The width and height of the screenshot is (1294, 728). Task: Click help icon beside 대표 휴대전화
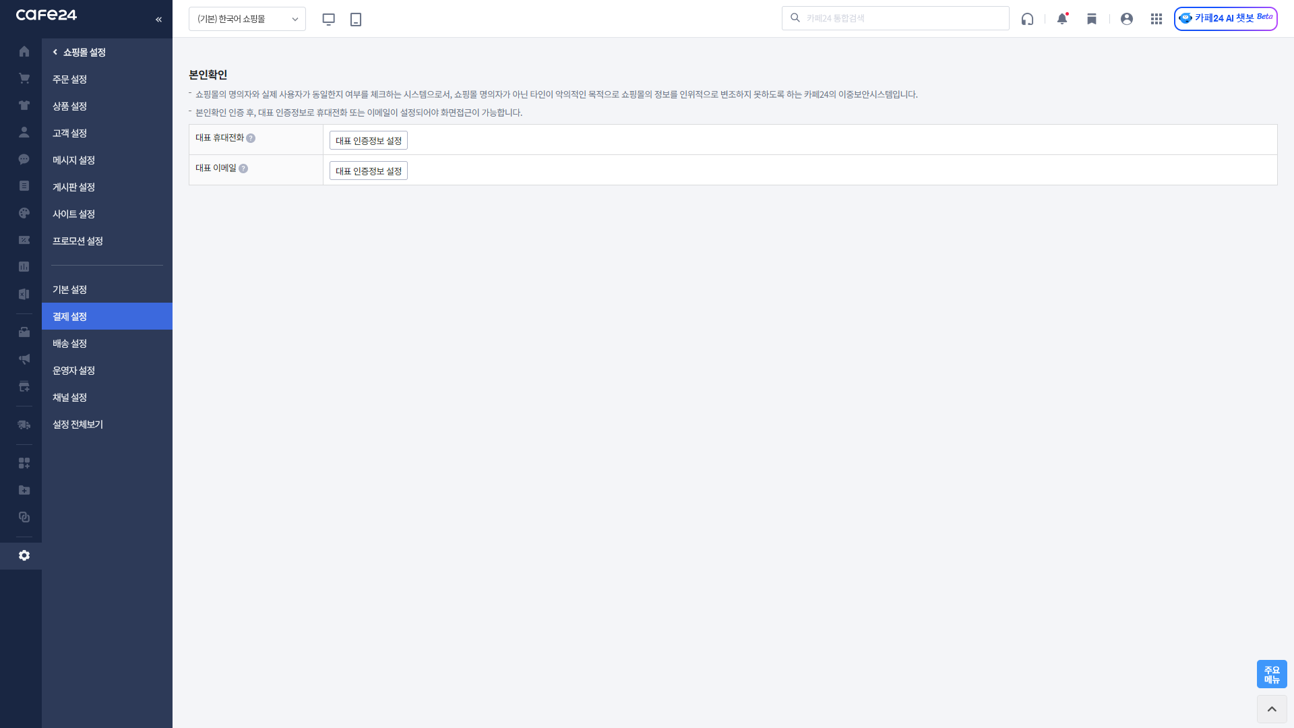coord(251,138)
